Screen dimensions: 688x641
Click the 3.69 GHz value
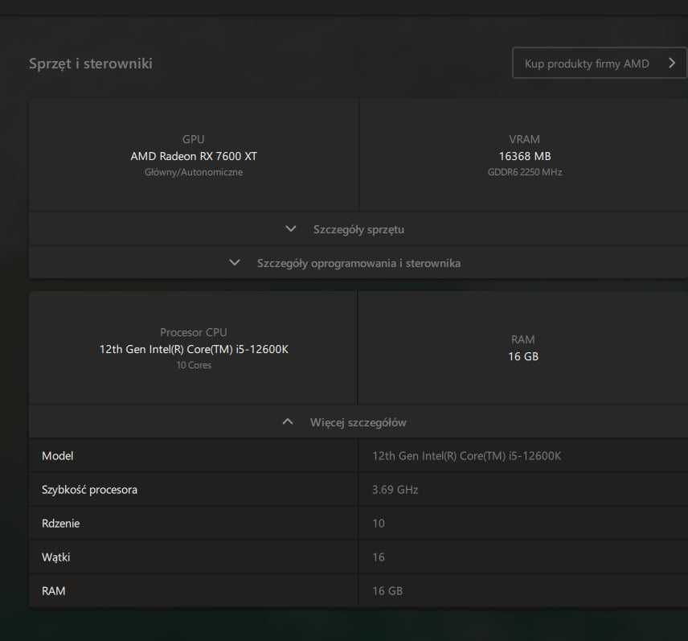(x=395, y=490)
